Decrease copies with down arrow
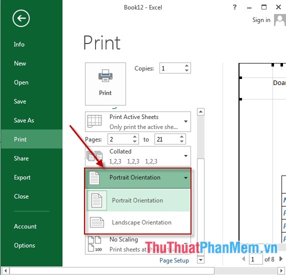 (186, 70)
